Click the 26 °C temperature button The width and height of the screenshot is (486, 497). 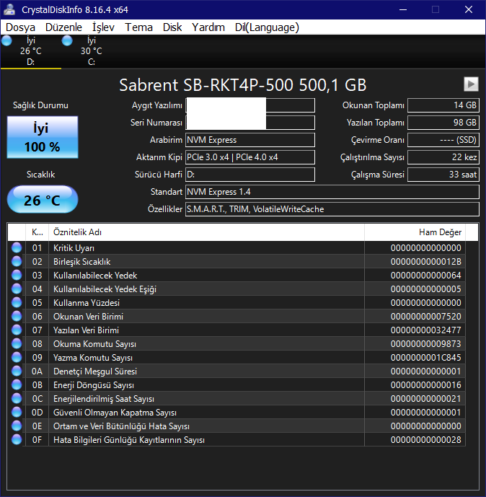(42, 200)
